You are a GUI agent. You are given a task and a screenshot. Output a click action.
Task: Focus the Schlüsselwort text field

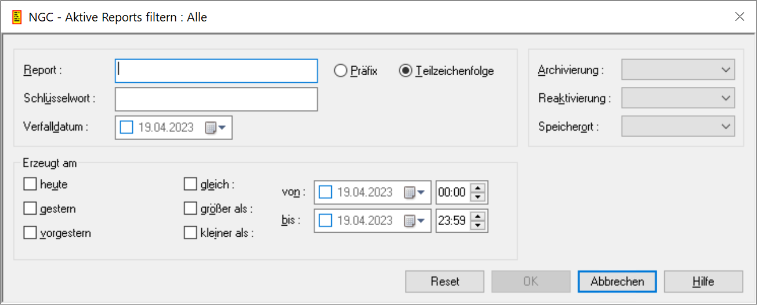216,99
